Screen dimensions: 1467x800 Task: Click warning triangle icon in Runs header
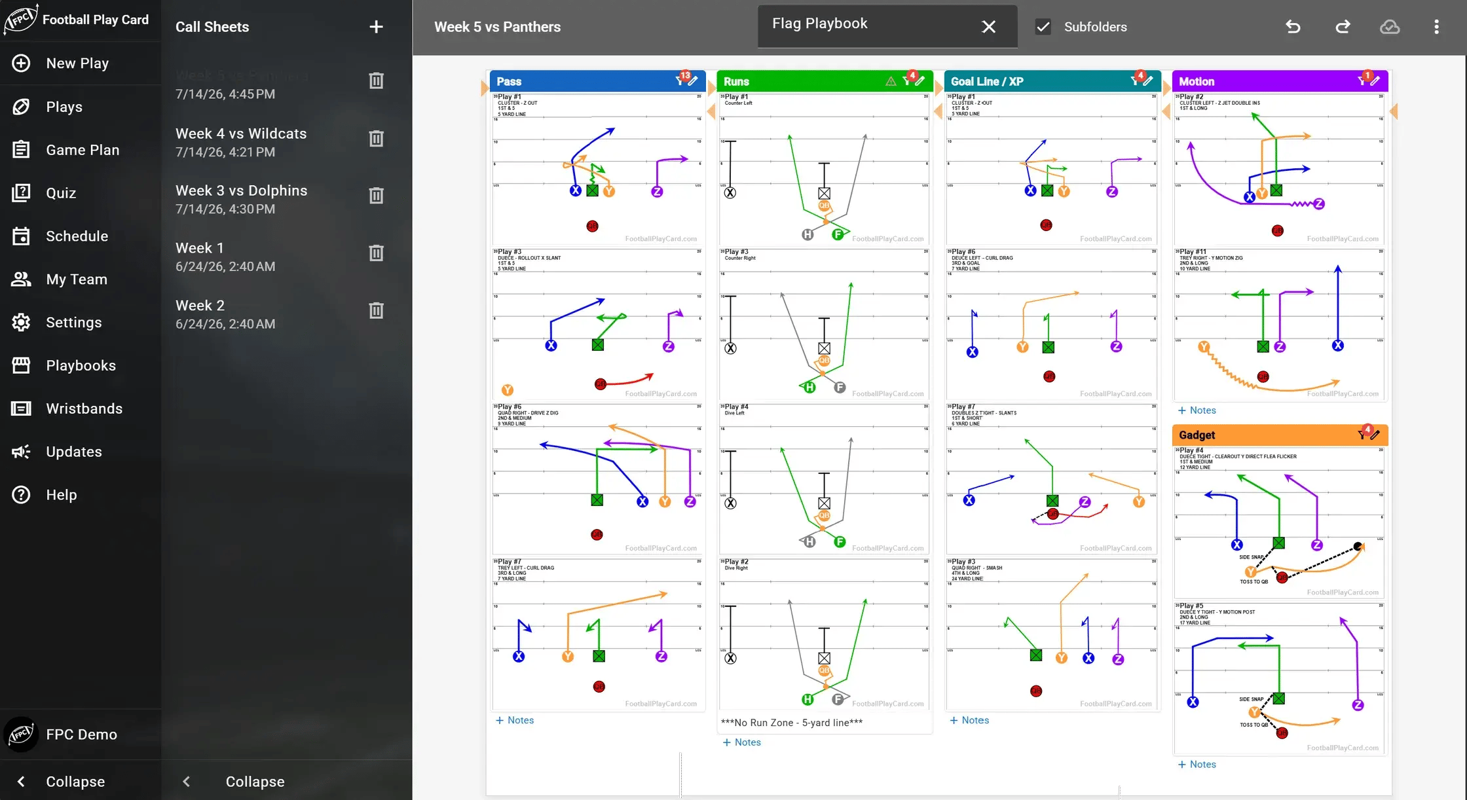tap(891, 81)
